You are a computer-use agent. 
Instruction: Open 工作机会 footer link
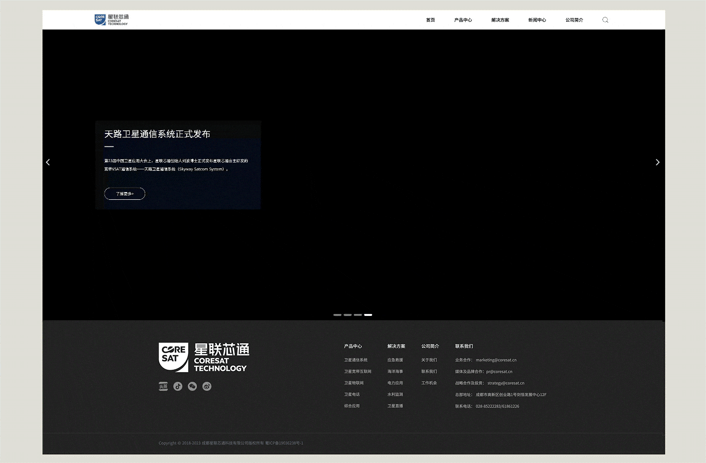point(429,383)
